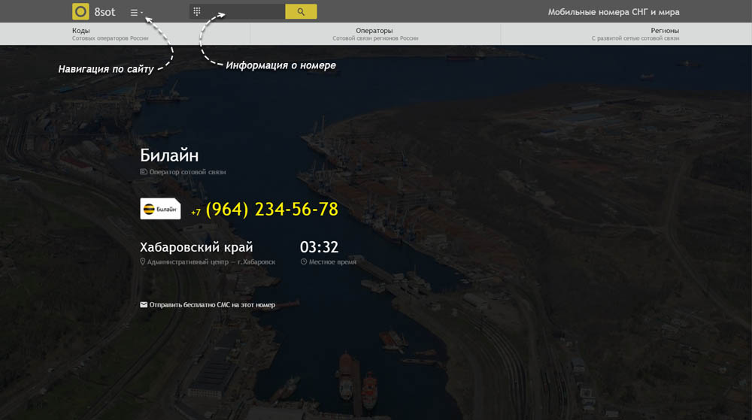The width and height of the screenshot is (752, 420).
Task: Click the clock icon beside Местное время
Action: [x=304, y=262]
